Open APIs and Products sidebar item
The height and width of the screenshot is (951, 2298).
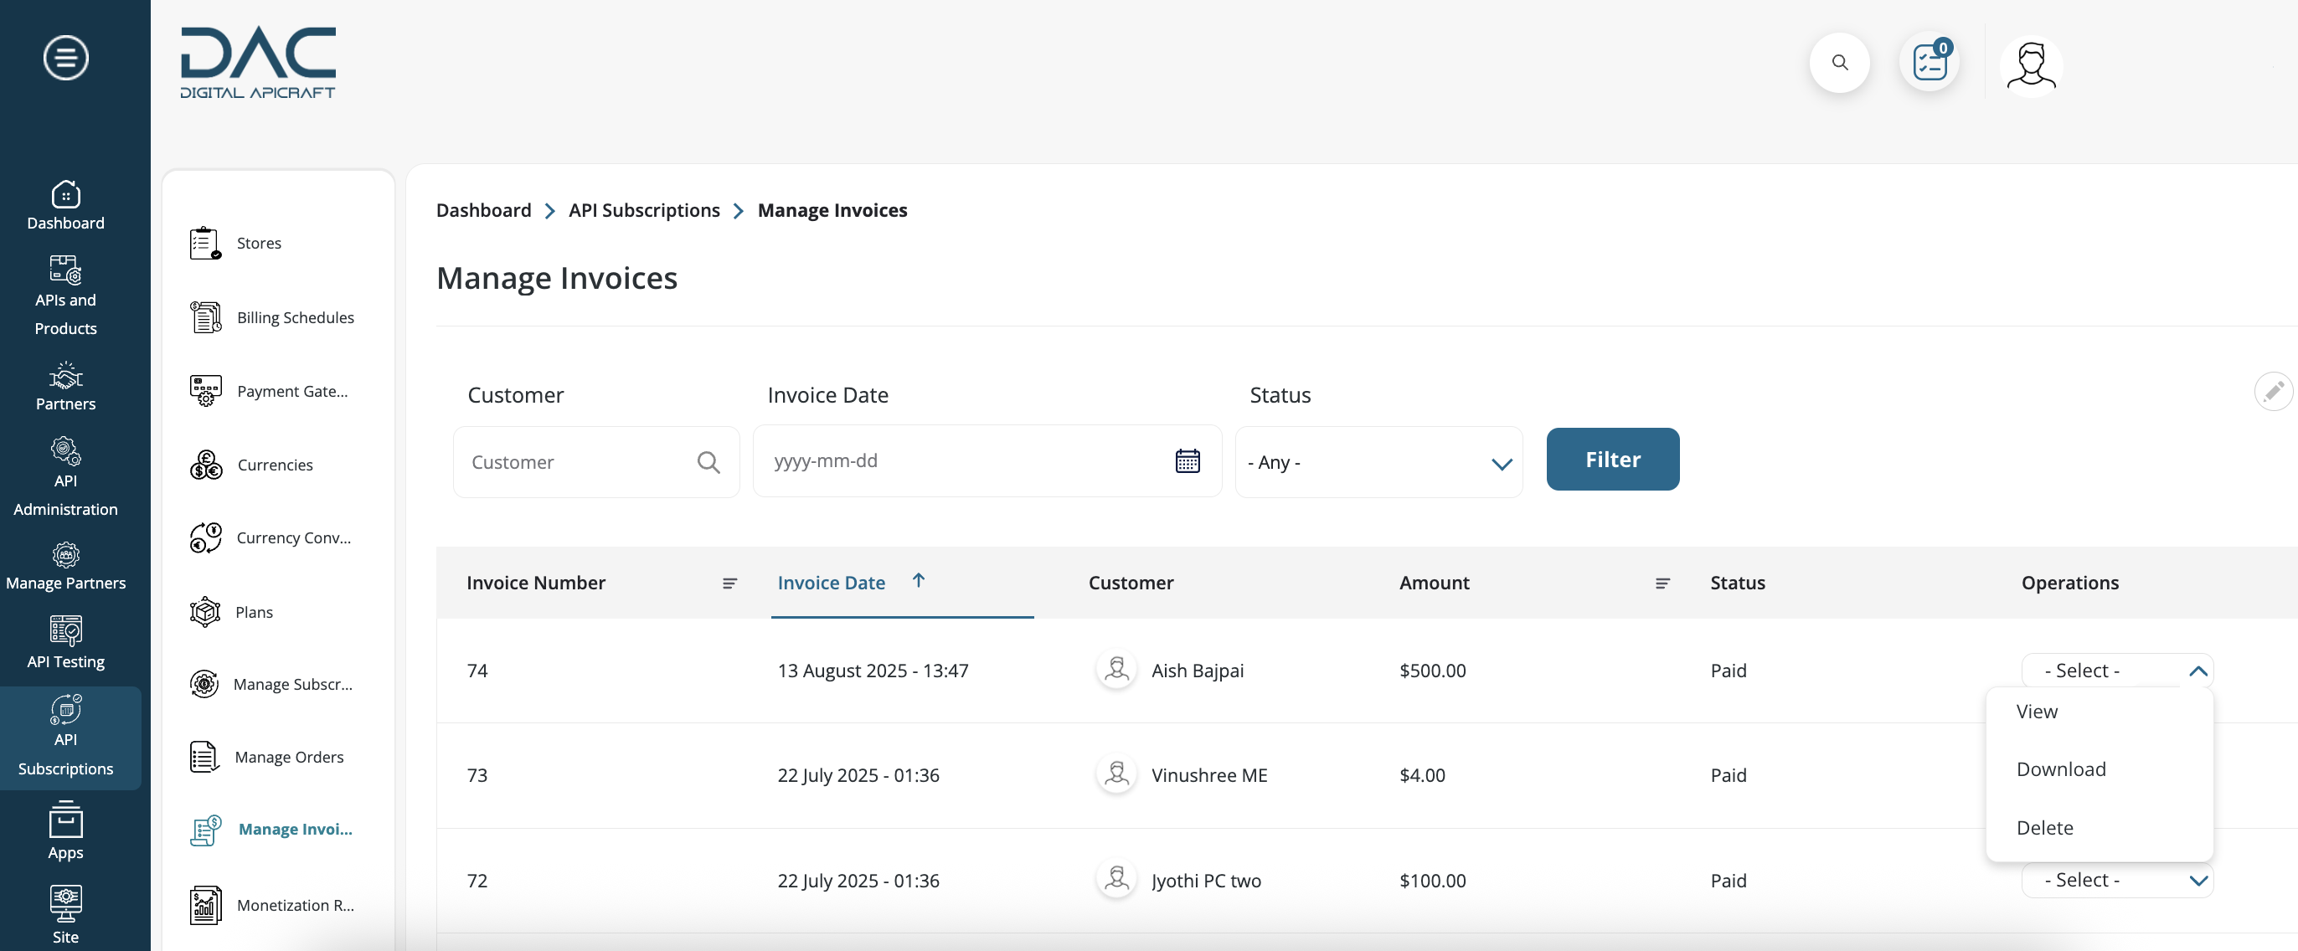(x=66, y=296)
